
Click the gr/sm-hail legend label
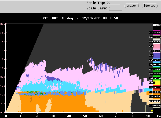(155, 73)
